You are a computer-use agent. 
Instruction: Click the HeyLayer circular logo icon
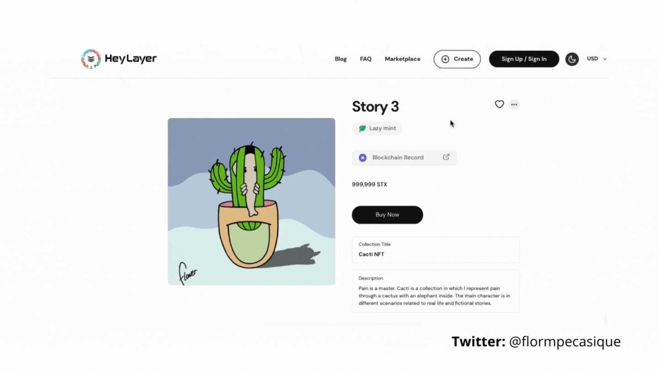click(91, 59)
